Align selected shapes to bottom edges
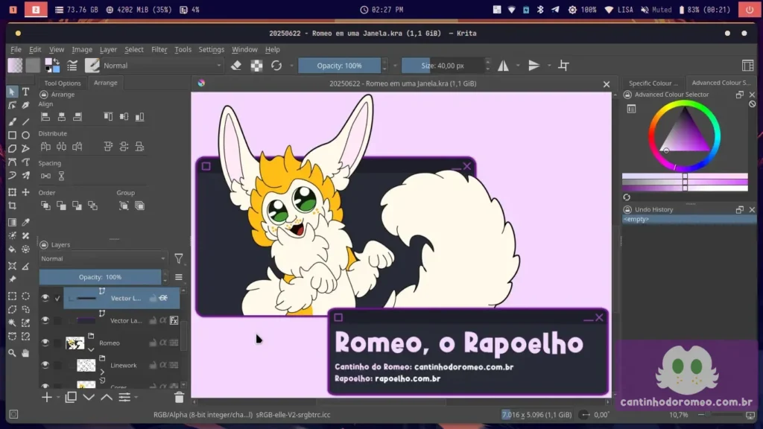 click(x=139, y=117)
